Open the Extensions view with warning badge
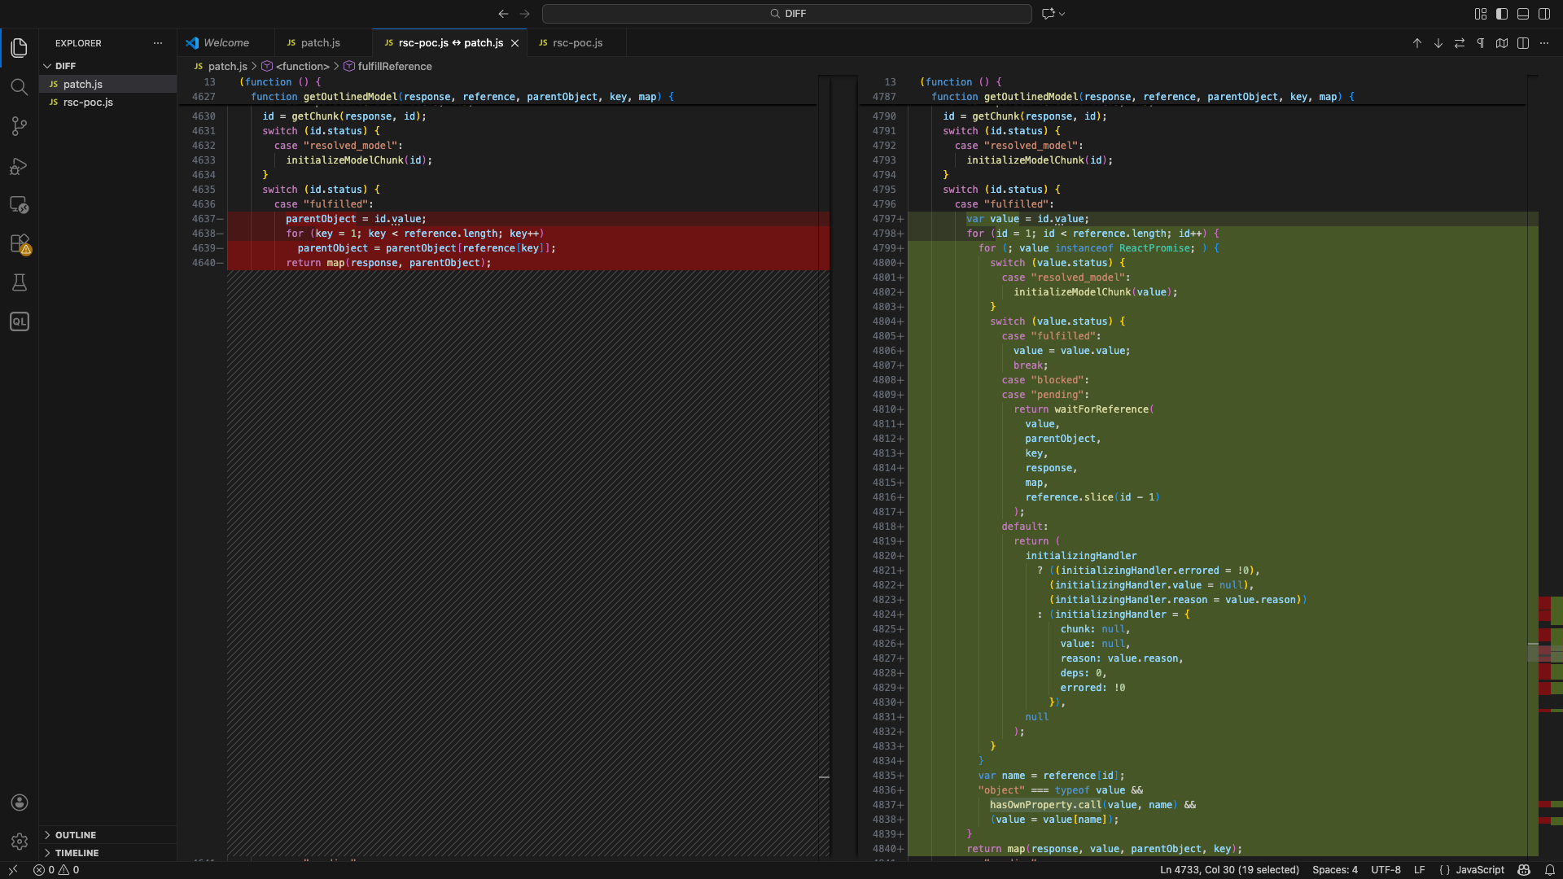Viewport: 1563px width, 879px height. 19,243
